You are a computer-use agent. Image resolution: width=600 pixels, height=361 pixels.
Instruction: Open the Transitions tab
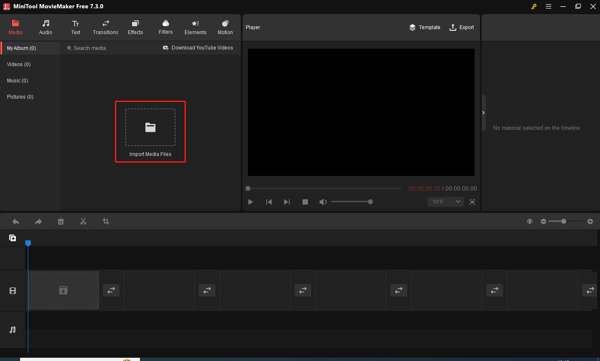click(x=105, y=27)
